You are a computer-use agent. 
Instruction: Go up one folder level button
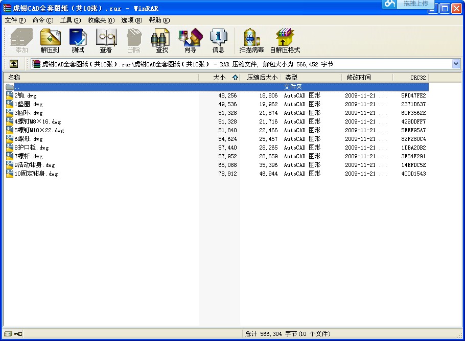[13, 64]
